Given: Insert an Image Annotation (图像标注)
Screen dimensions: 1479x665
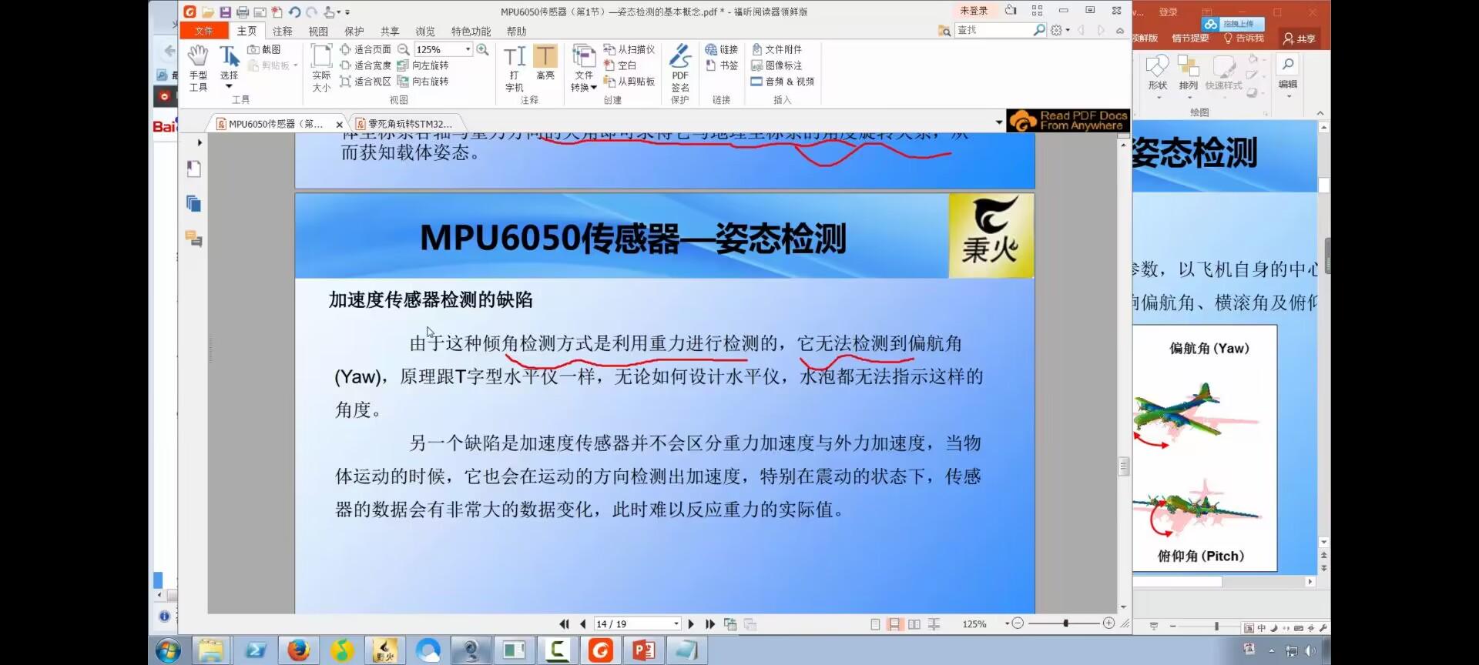Looking at the screenshot, I should coord(776,65).
